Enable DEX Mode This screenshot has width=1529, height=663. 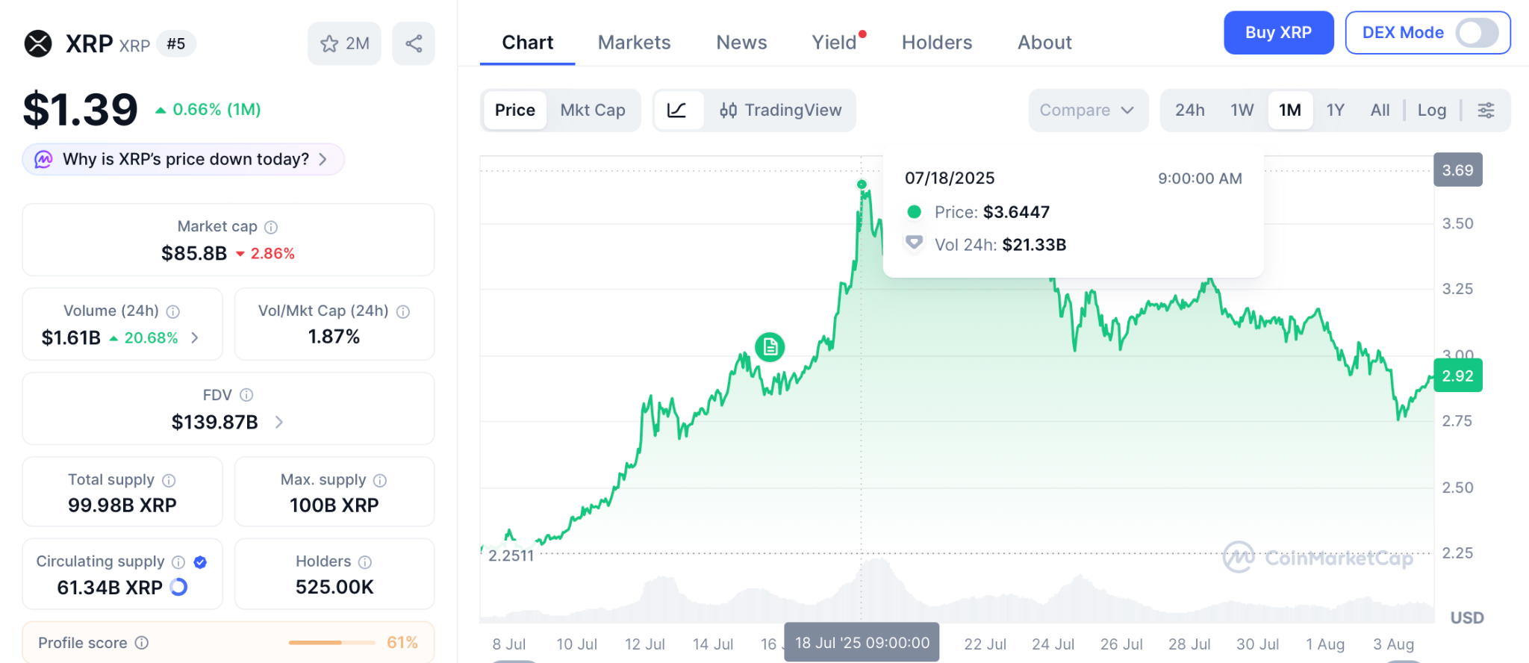(x=1476, y=33)
